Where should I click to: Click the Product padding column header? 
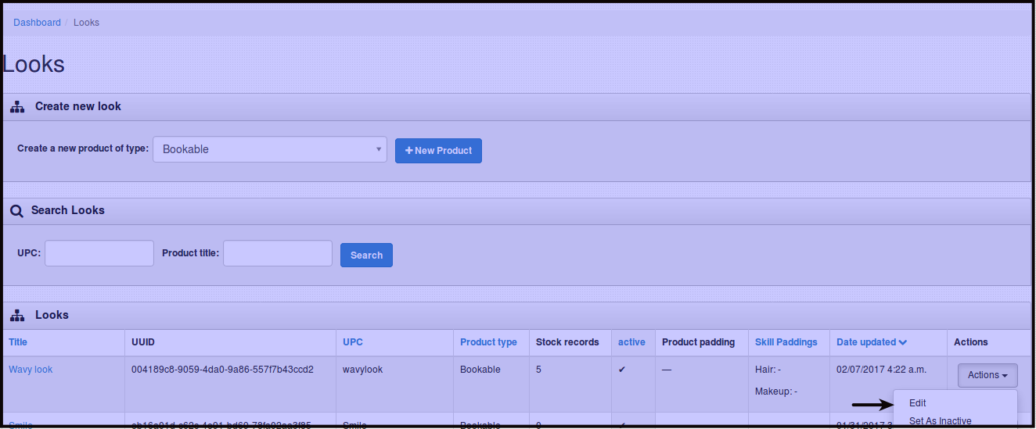click(x=698, y=342)
